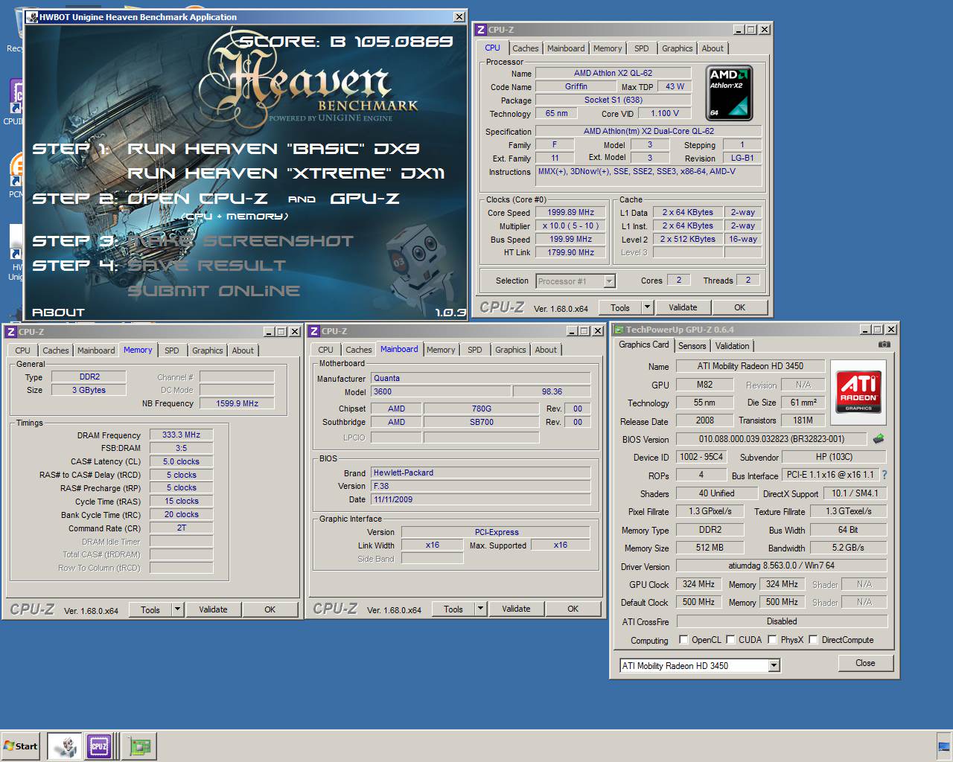The image size is (953, 762).
Task: Click RUN HEAVEN XTREME DX11 option
Action: pyautogui.click(x=287, y=173)
